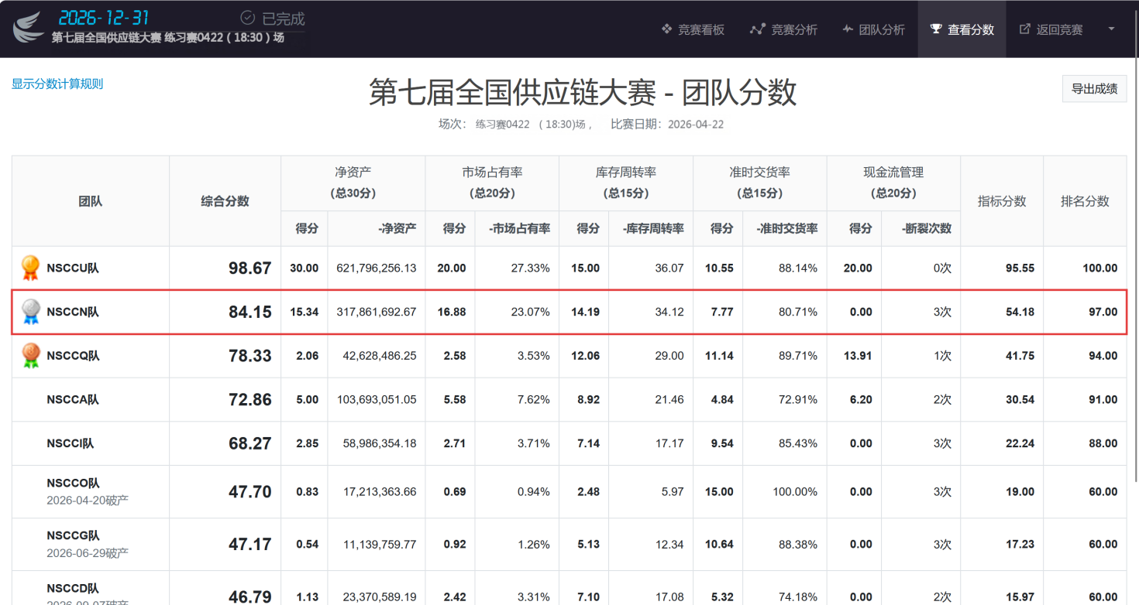Click the 显示分数计算规则 link
The image size is (1139, 605).
click(57, 84)
